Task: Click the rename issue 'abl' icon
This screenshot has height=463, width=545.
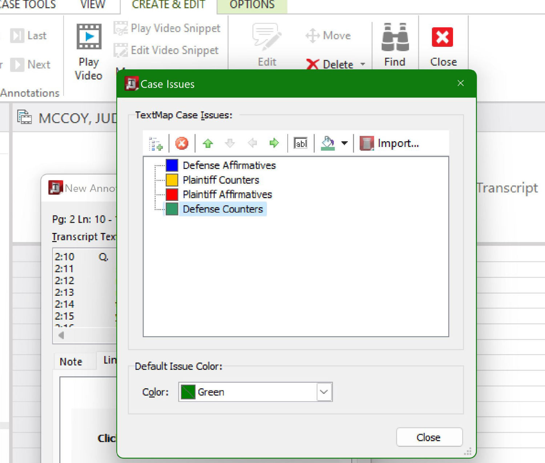Action: (300, 143)
